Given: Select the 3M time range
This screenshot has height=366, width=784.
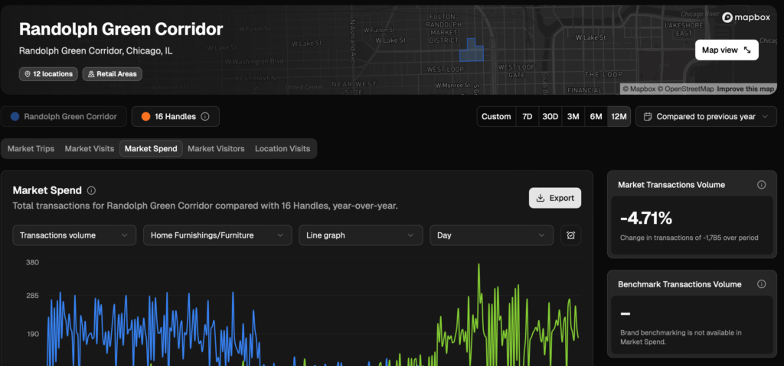Looking at the screenshot, I should pyautogui.click(x=573, y=116).
